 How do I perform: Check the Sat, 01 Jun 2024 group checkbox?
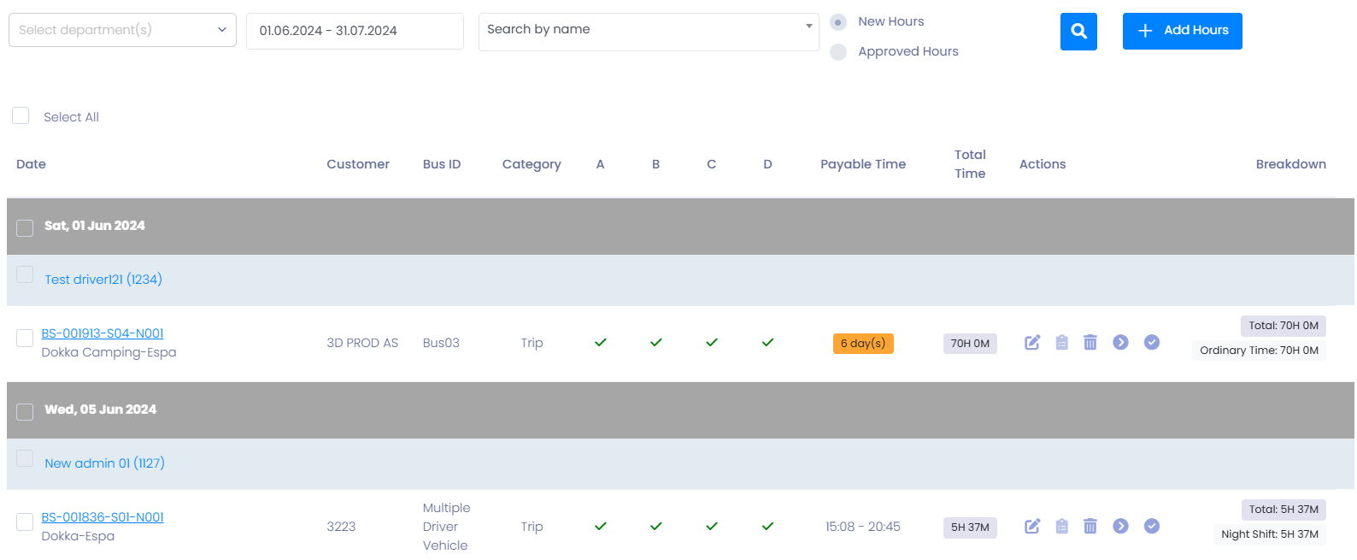tap(26, 228)
